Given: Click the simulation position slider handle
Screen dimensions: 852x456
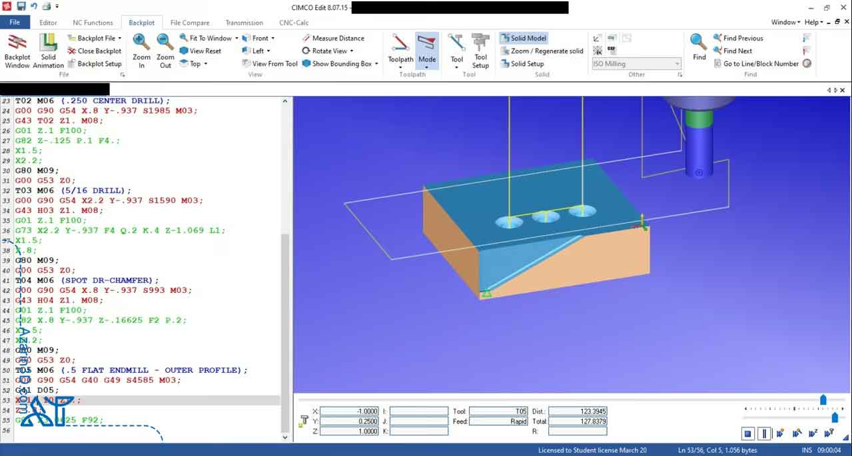Looking at the screenshot, I should tap(823, 400).
